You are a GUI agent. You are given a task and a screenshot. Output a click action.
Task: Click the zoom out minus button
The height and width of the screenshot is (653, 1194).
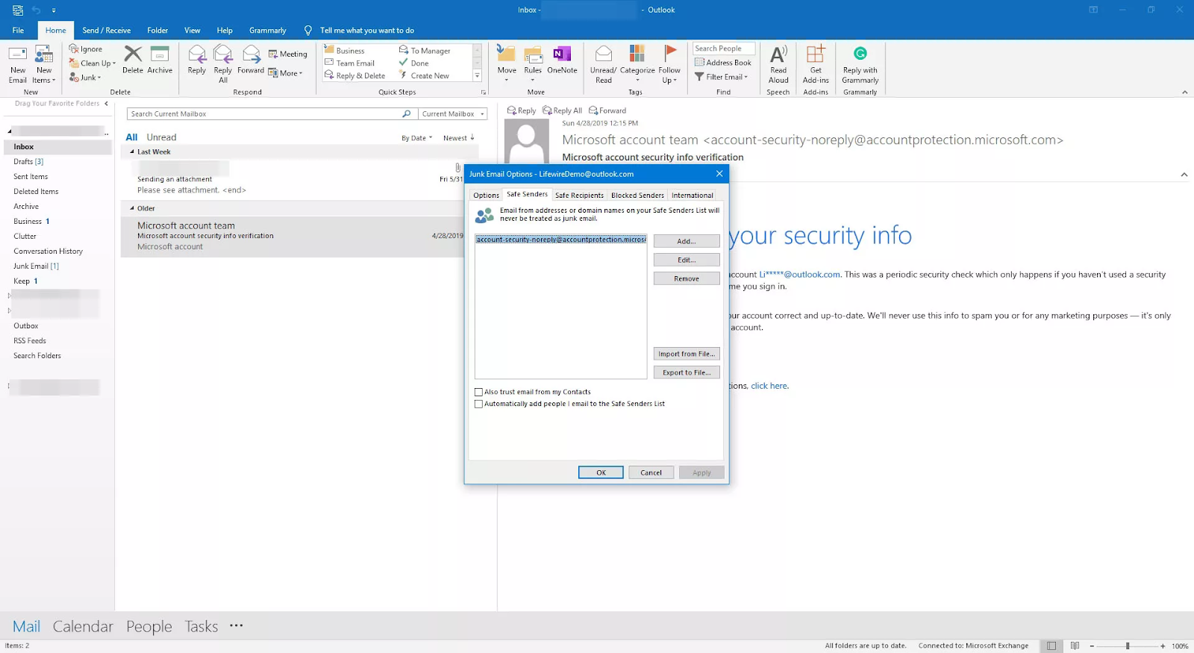1092,646
